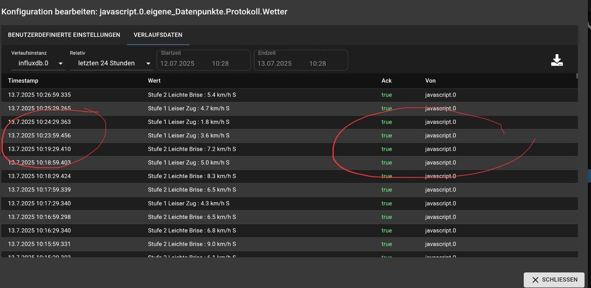Click the timestamp 13.7.2025 10:17:29.340

[x=39, y=203]
